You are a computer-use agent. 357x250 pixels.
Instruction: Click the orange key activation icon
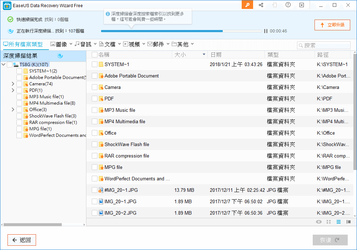tap(247, 5)
